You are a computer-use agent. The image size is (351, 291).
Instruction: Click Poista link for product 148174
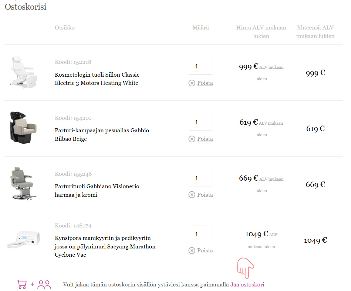(x=205, y=251)
